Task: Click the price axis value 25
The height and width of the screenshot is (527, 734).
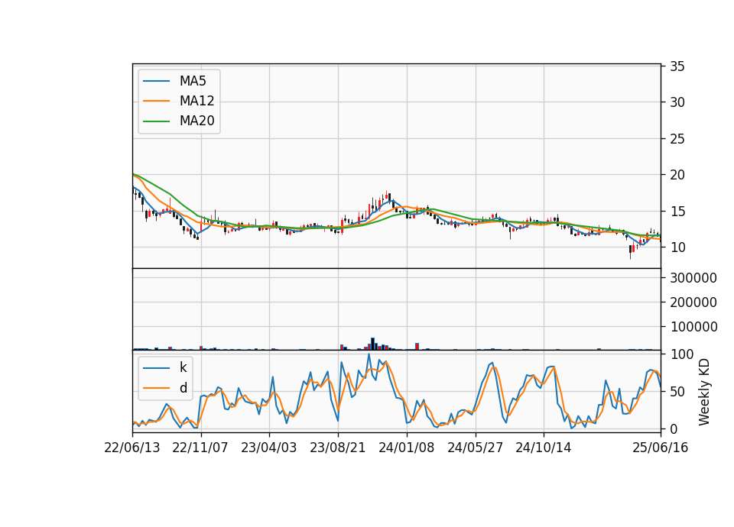Action: point(677,139)
